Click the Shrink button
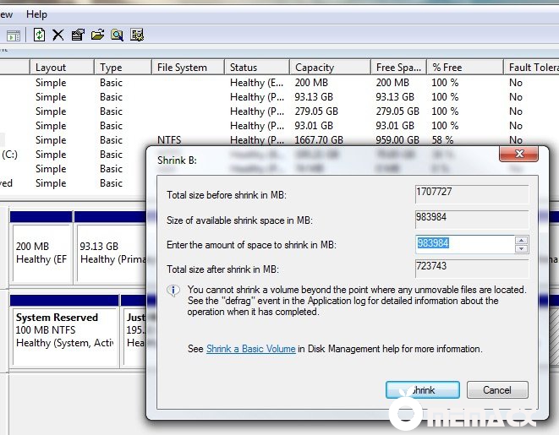Image resolution: width=559 pixels, height=435 pixels. 422,389
